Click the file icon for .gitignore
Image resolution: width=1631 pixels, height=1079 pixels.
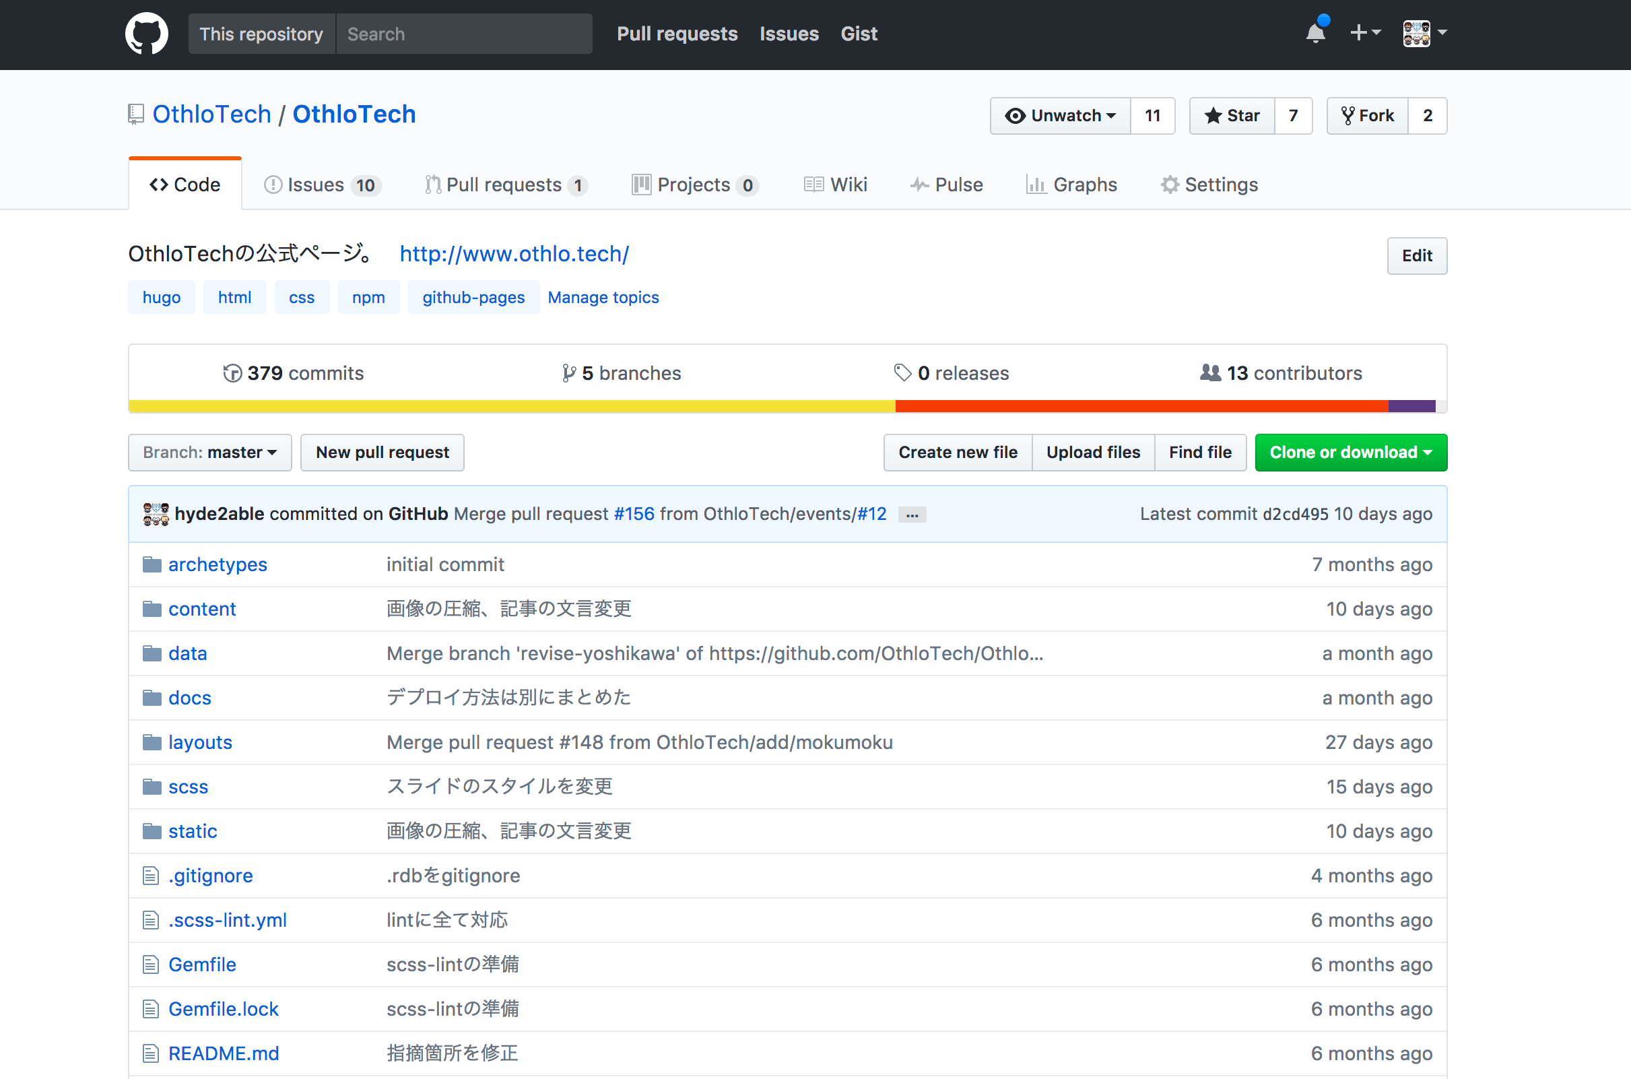[151, 876]
